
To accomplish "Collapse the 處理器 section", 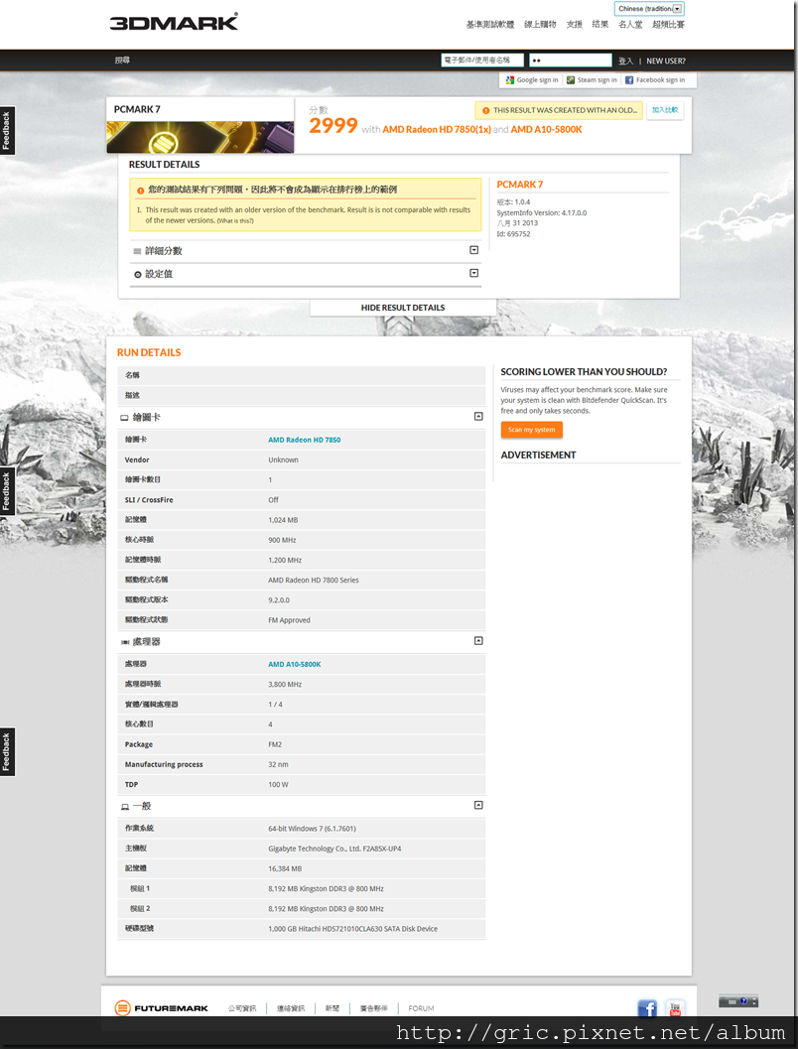I will 478,640.
